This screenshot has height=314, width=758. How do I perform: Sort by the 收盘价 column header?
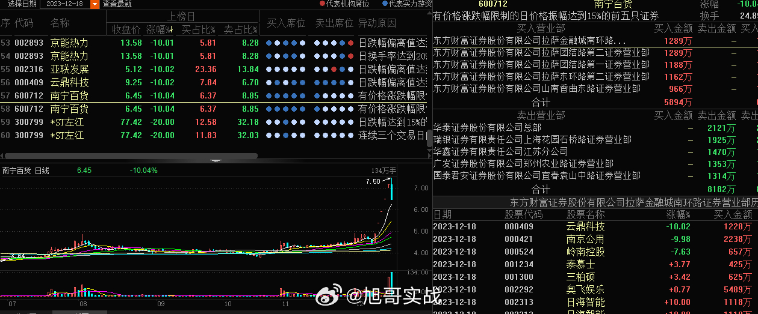click(126, 29)
